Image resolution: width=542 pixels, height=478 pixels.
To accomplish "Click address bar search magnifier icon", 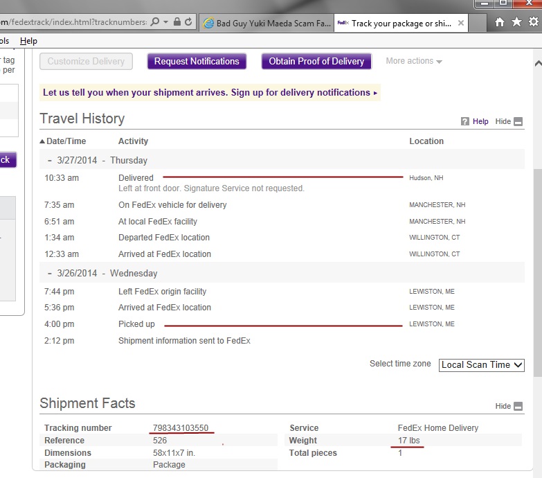I will coord(155,21).
